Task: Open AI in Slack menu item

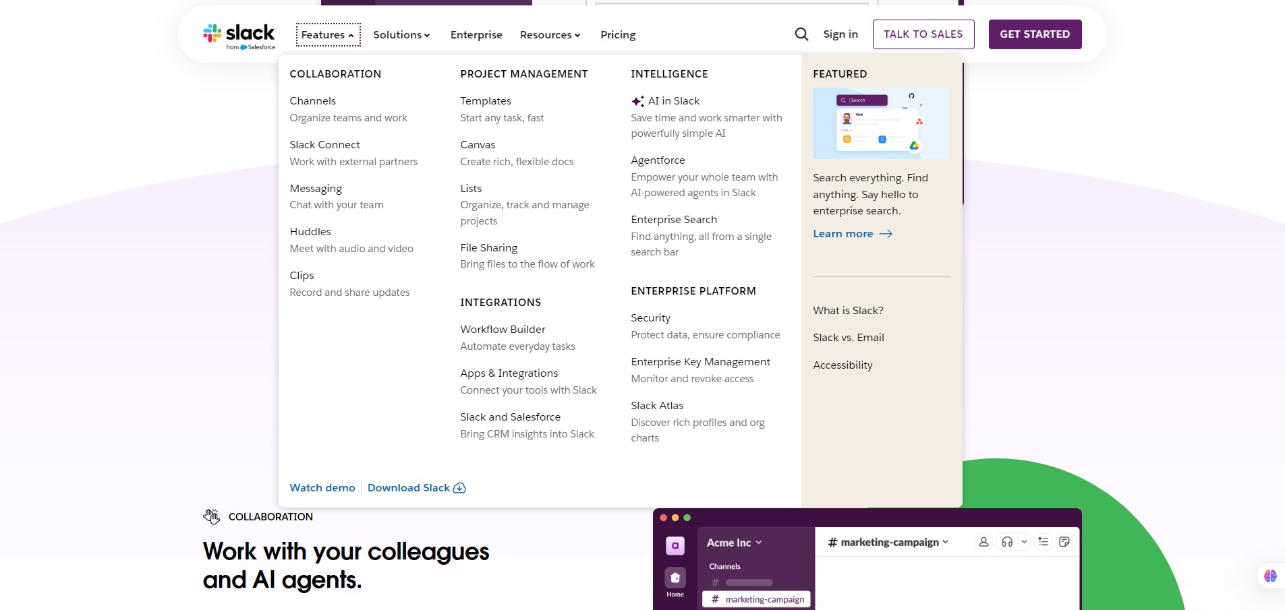Action: pyautogui.click(x=673, y=101)
